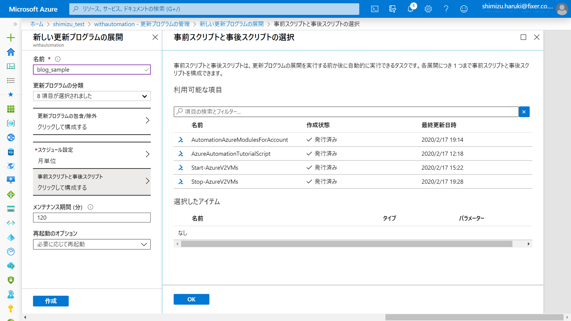
Task: Open directory and subscription filter icon
Action: pyautogui.click(x=393, y=9)
